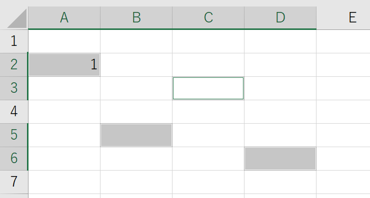Select column E header
This screenshot has width=370, height=198.
point(343,17)
